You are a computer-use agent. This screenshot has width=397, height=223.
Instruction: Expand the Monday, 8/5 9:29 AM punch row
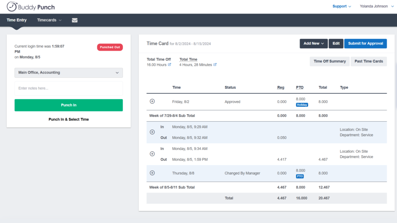pos(152,132)
